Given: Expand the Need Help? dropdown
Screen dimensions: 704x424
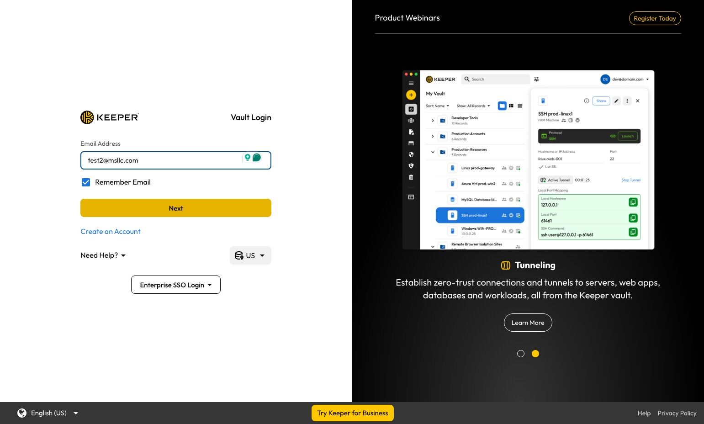Looking at the screenshot, I should click(x=103, y=255).
